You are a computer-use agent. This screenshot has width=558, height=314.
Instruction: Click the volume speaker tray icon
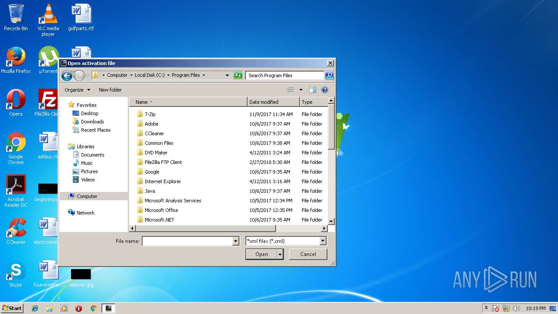pos(517,308)
